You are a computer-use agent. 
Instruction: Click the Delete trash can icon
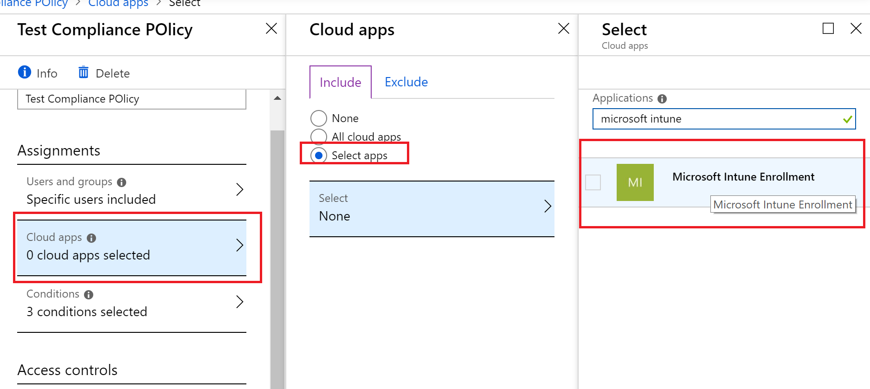point(84,72)
